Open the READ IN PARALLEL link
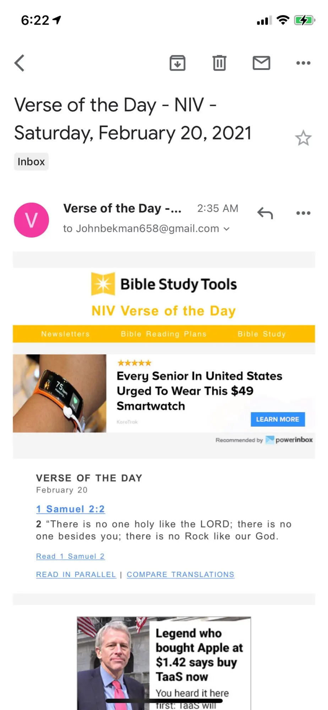This screenshot has height=710, width=328. coord(76,574)
